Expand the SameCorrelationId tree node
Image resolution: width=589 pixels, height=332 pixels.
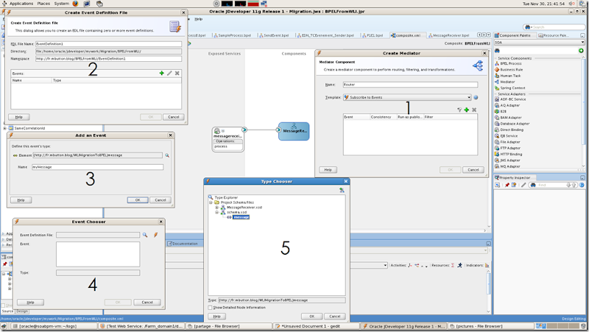tap(4, 128)
